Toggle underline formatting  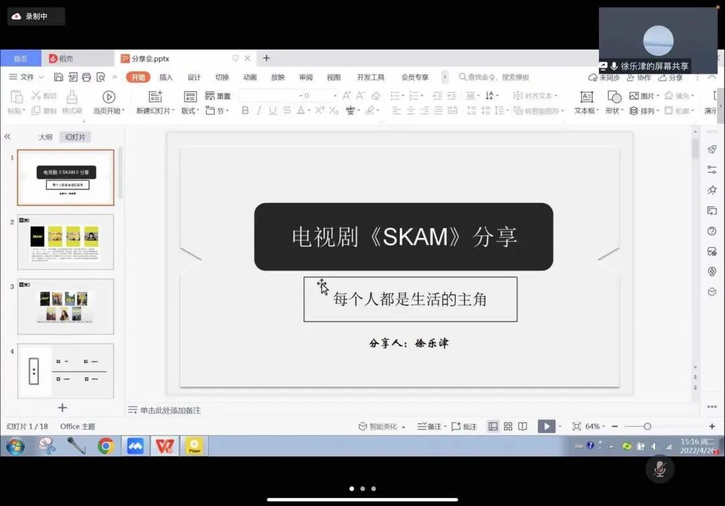tap(271, 109)
